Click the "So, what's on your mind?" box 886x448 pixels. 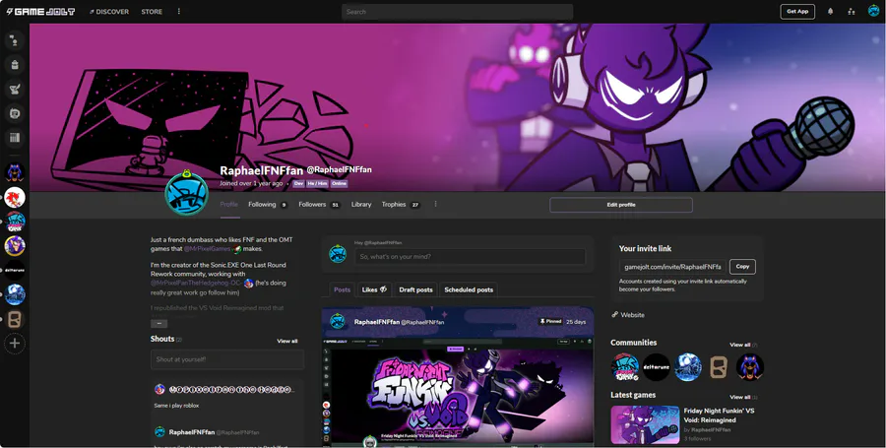(x=471, y=256)
